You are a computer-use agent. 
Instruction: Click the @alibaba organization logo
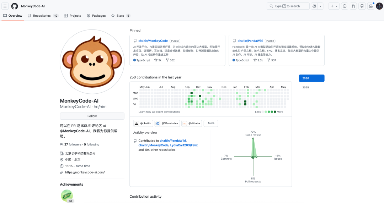[185, 123]
